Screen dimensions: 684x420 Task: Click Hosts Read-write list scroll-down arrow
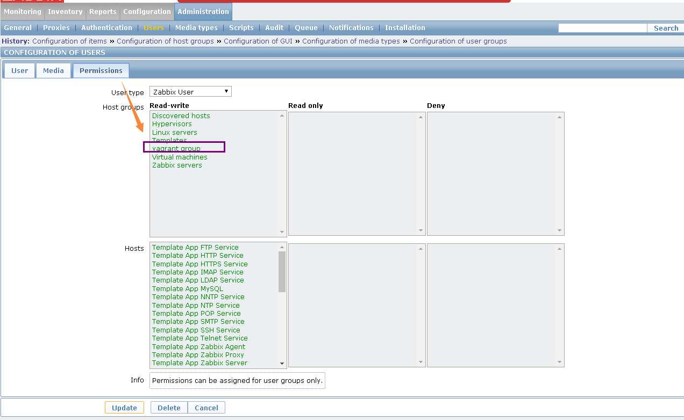click(282, 364)
